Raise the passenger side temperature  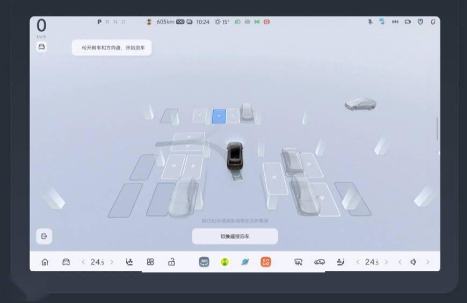click(386, 262)
